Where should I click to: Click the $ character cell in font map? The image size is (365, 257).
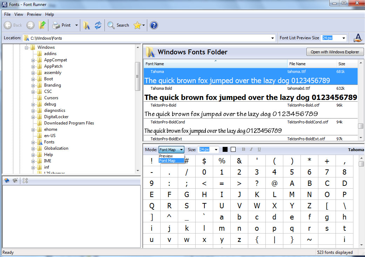click(204, 161)
